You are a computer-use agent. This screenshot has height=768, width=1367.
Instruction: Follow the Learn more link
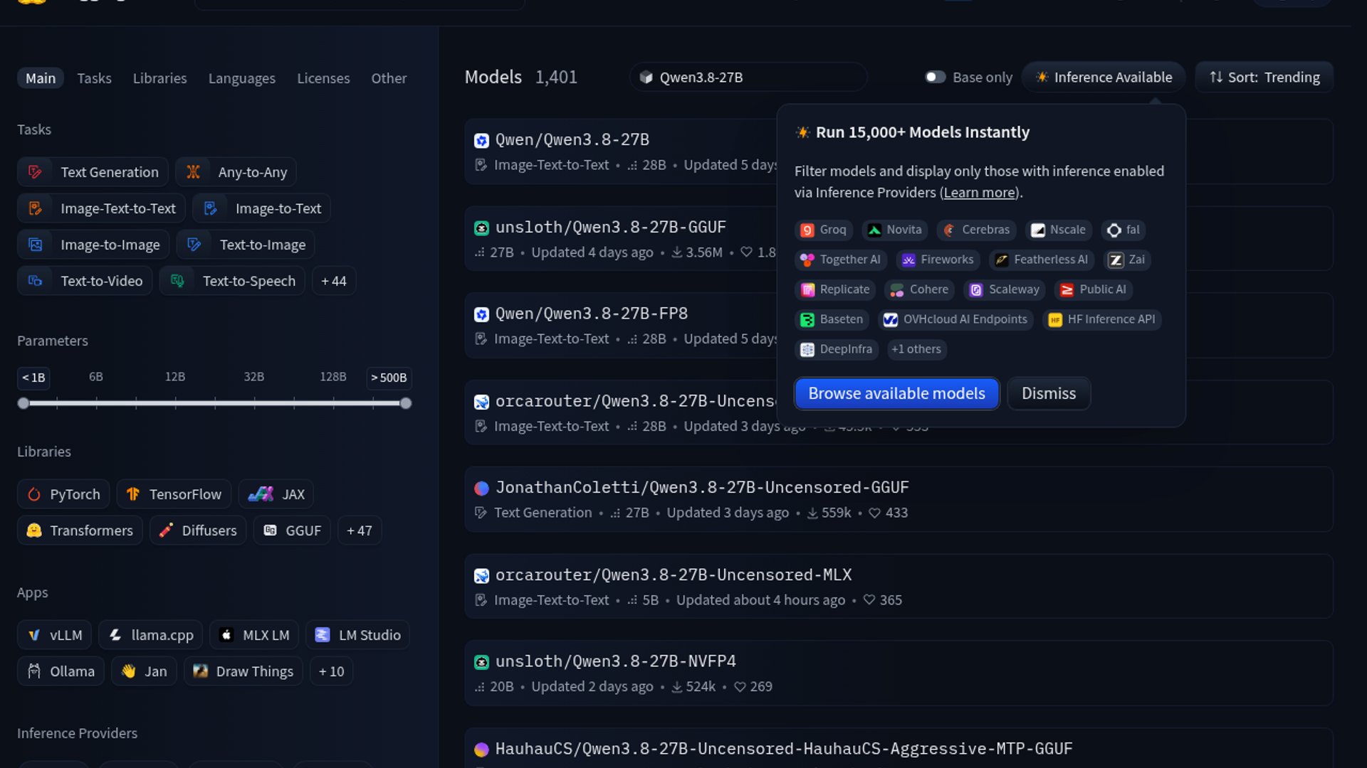pos(980,193)
